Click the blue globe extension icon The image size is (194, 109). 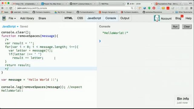tap(145, 8)
